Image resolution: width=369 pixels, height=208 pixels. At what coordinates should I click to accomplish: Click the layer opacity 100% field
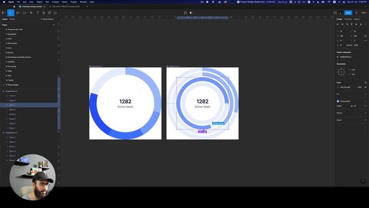pos(359,87)
